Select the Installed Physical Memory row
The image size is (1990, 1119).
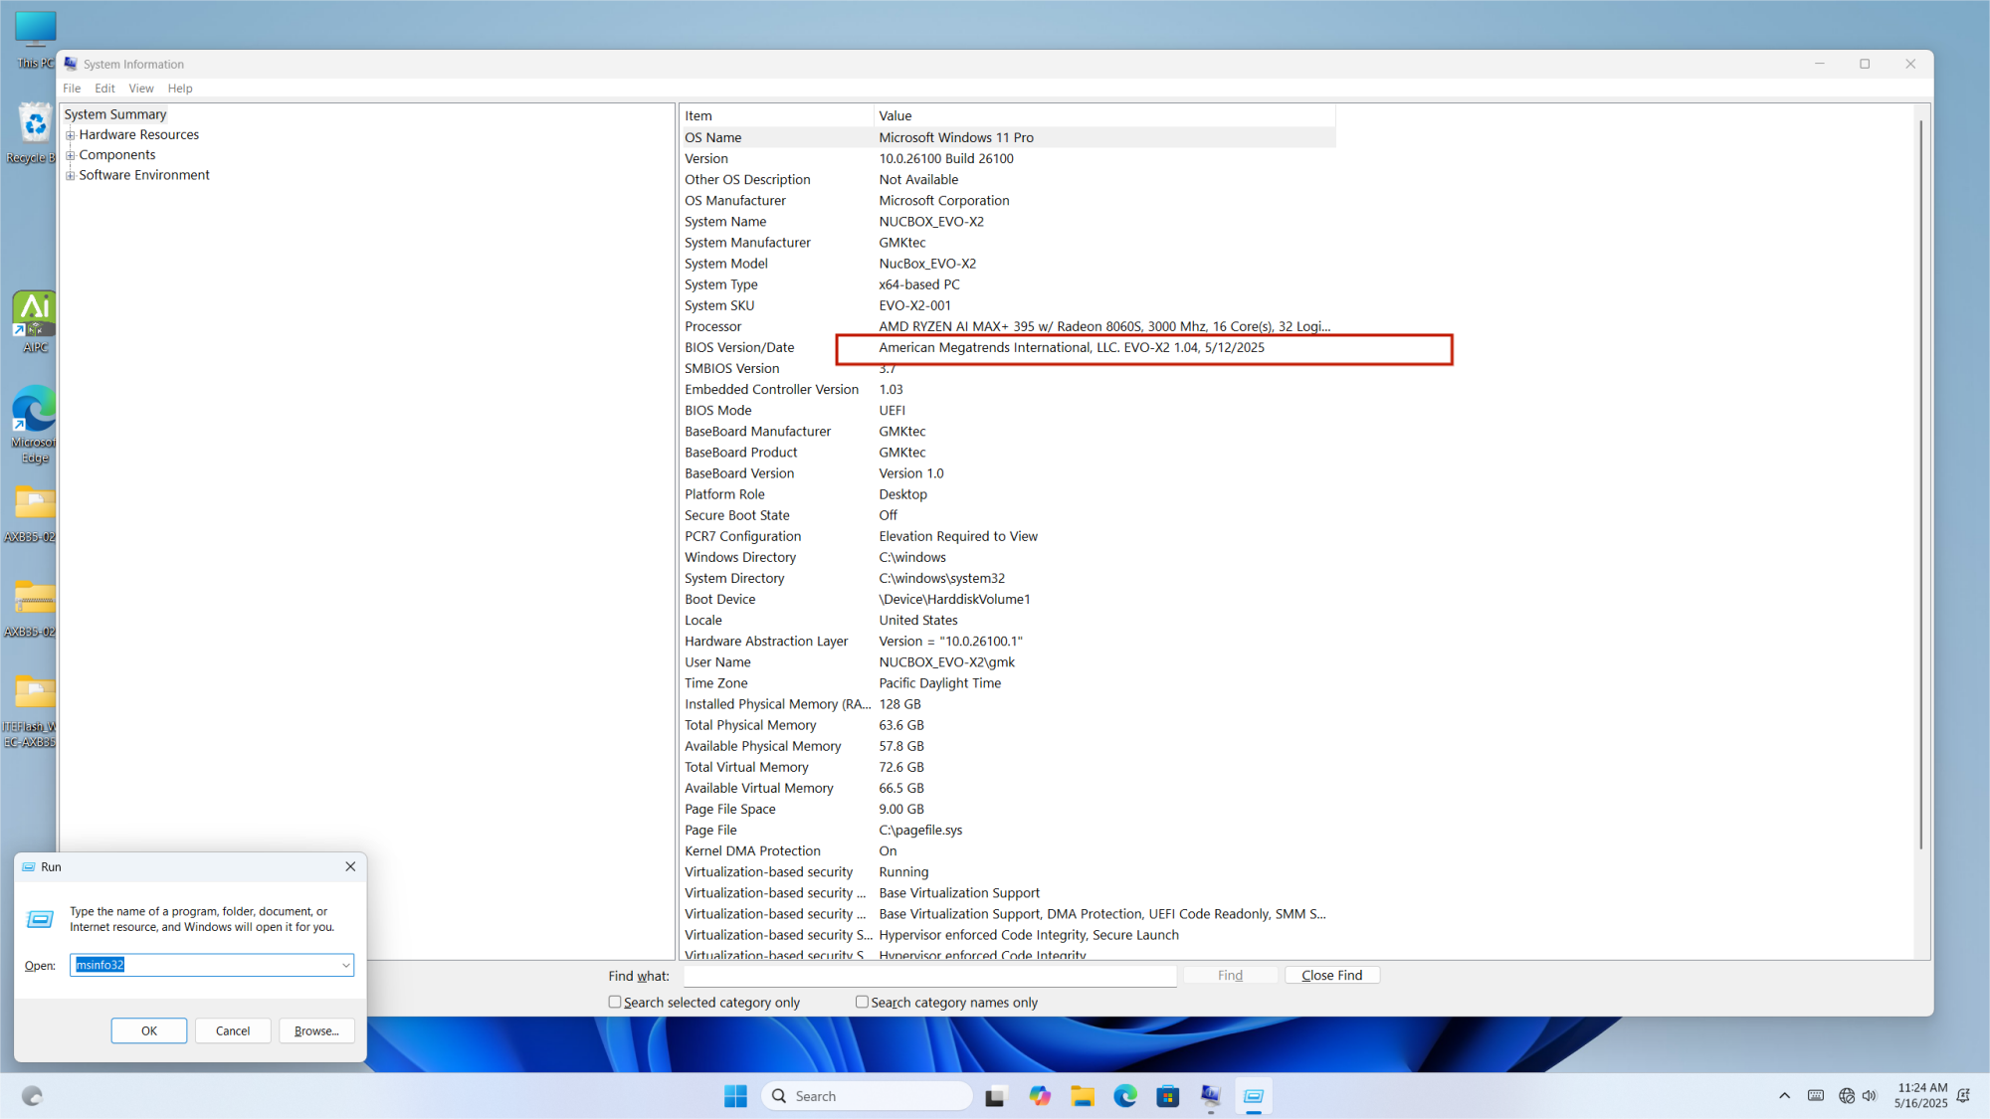pos(1008,704)
